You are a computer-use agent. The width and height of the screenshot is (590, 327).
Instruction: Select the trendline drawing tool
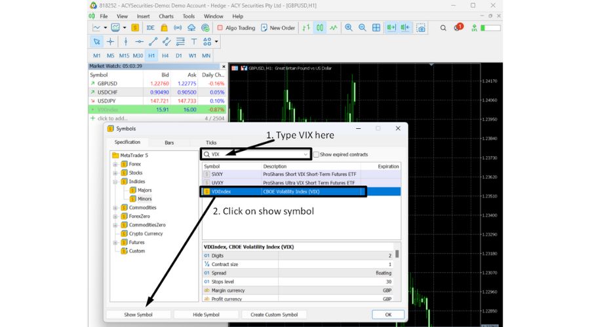[153, 42]
